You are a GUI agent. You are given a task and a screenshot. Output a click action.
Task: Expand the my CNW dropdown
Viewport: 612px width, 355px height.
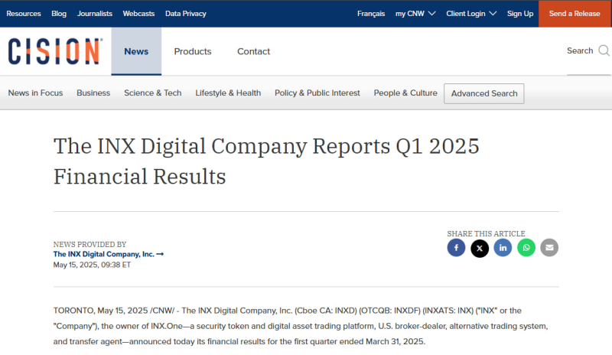(x=415, y=14)
